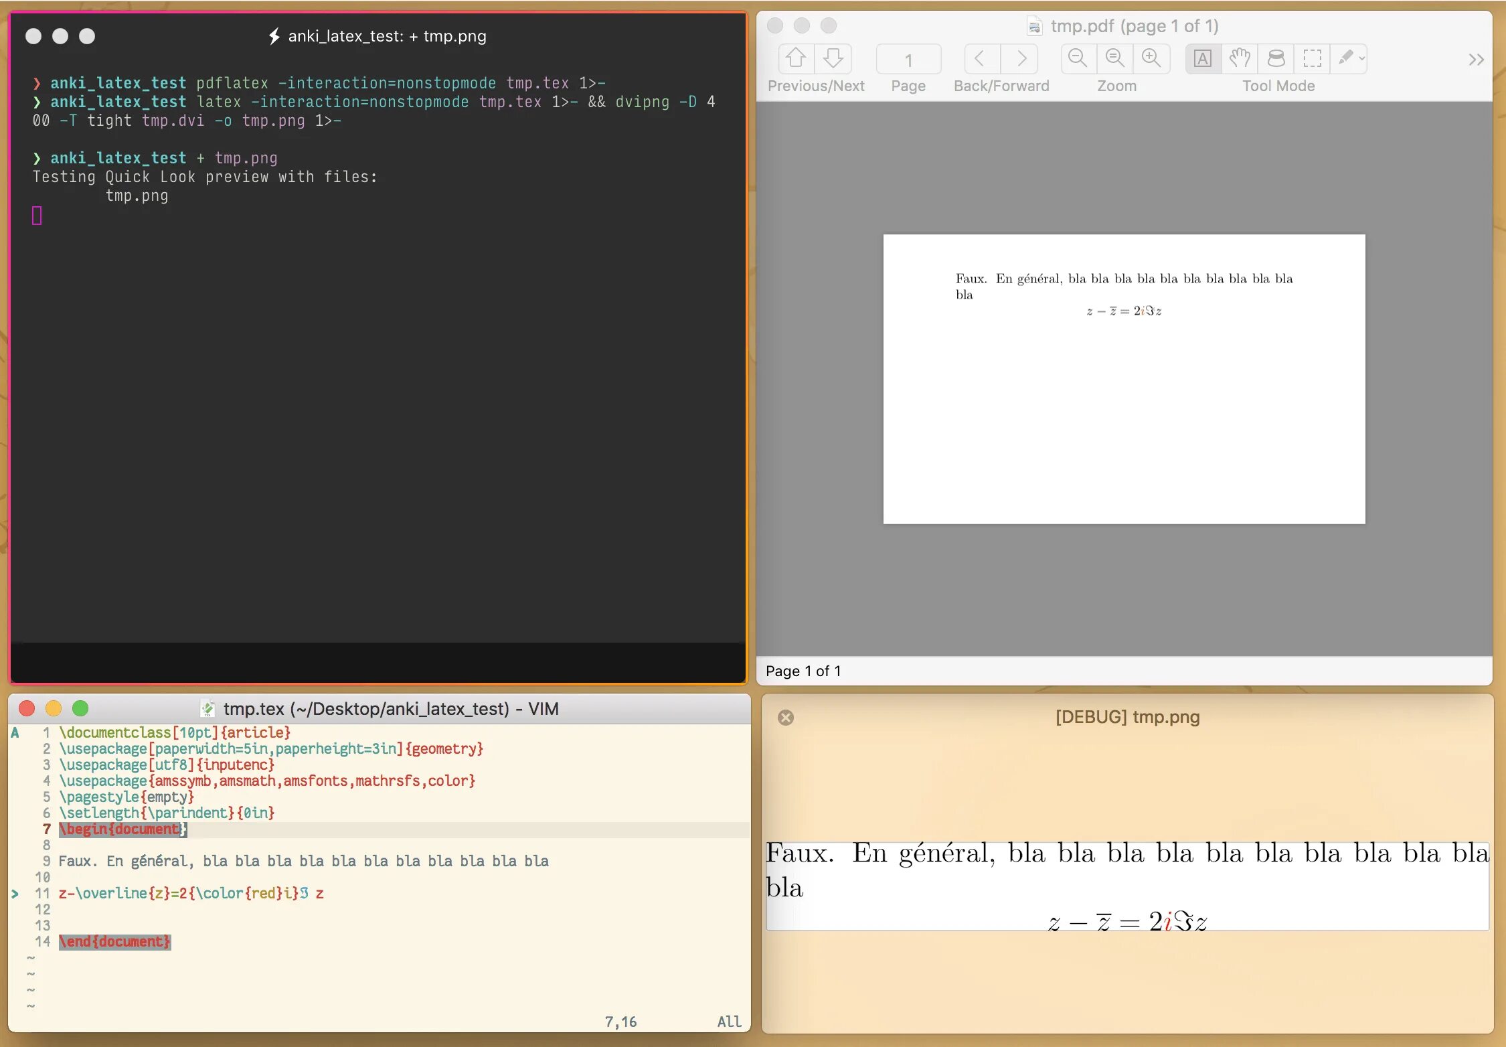Expand hidden toolbar items via double chevron
The height and width of the screenshot is (1047, 1506).
pos(1476,59)
